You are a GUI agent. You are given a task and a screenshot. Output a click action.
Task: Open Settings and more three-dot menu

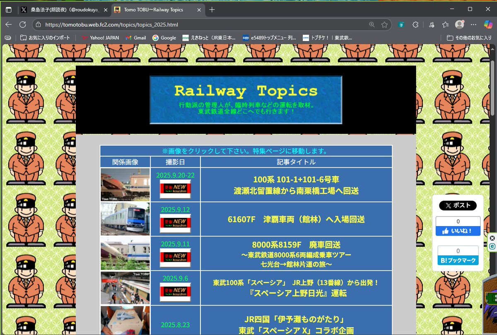coord(474,24)
